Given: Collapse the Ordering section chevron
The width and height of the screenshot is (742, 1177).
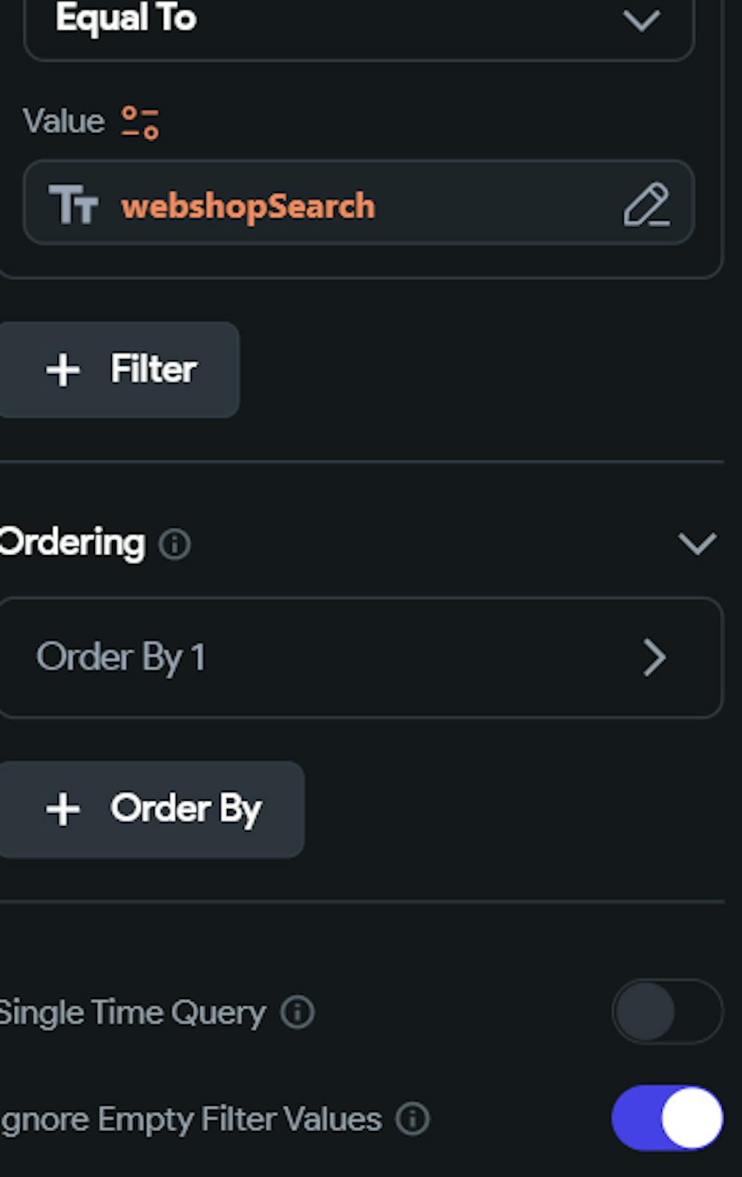Looking at the screenshot, I should tap(697, 544).
